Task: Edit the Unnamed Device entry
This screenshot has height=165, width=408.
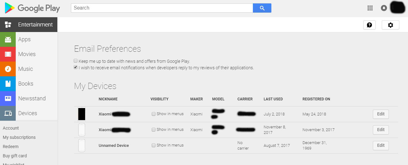Action: click(381, 146)
